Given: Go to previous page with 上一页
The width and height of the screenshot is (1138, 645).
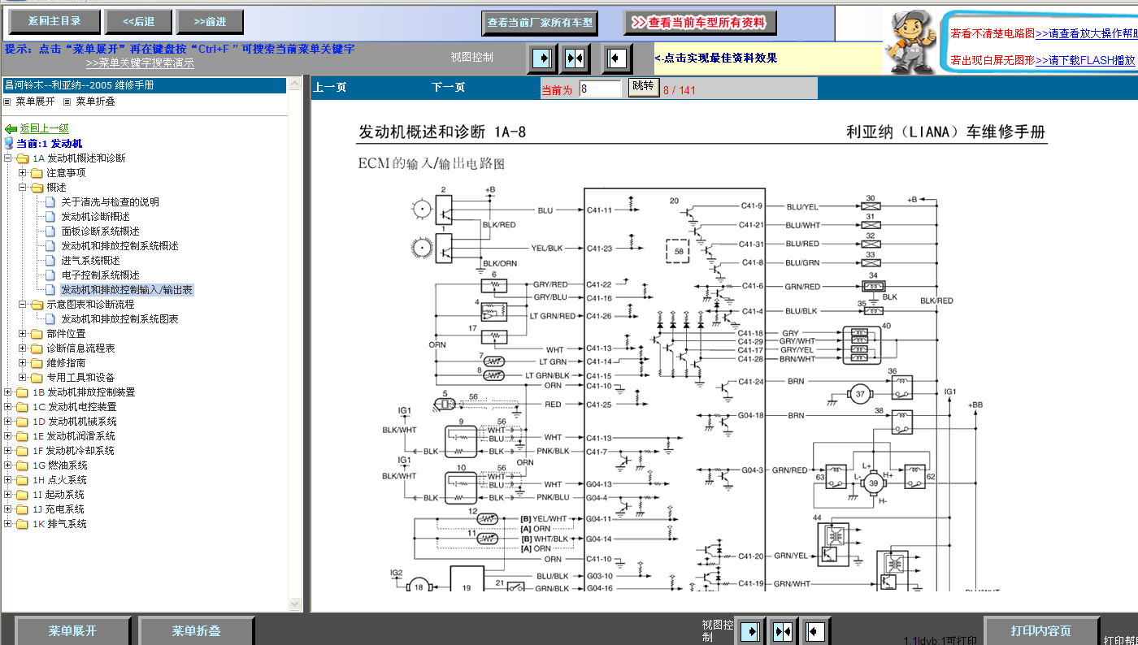Looking at the screenshot, I should click(x=330, y=88).
